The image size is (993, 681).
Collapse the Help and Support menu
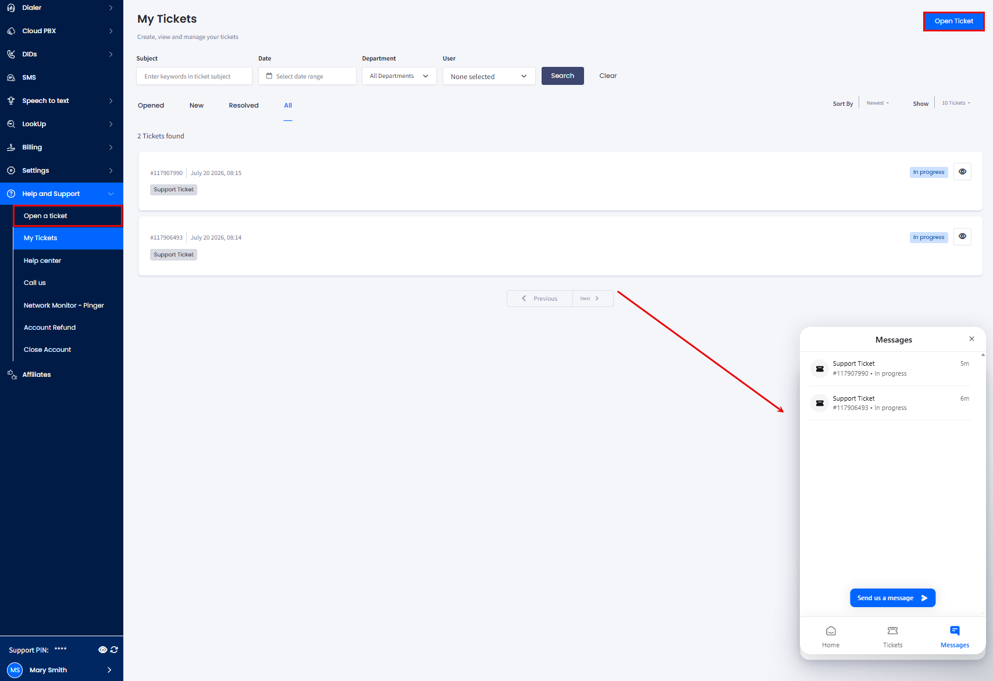[111, 194]
